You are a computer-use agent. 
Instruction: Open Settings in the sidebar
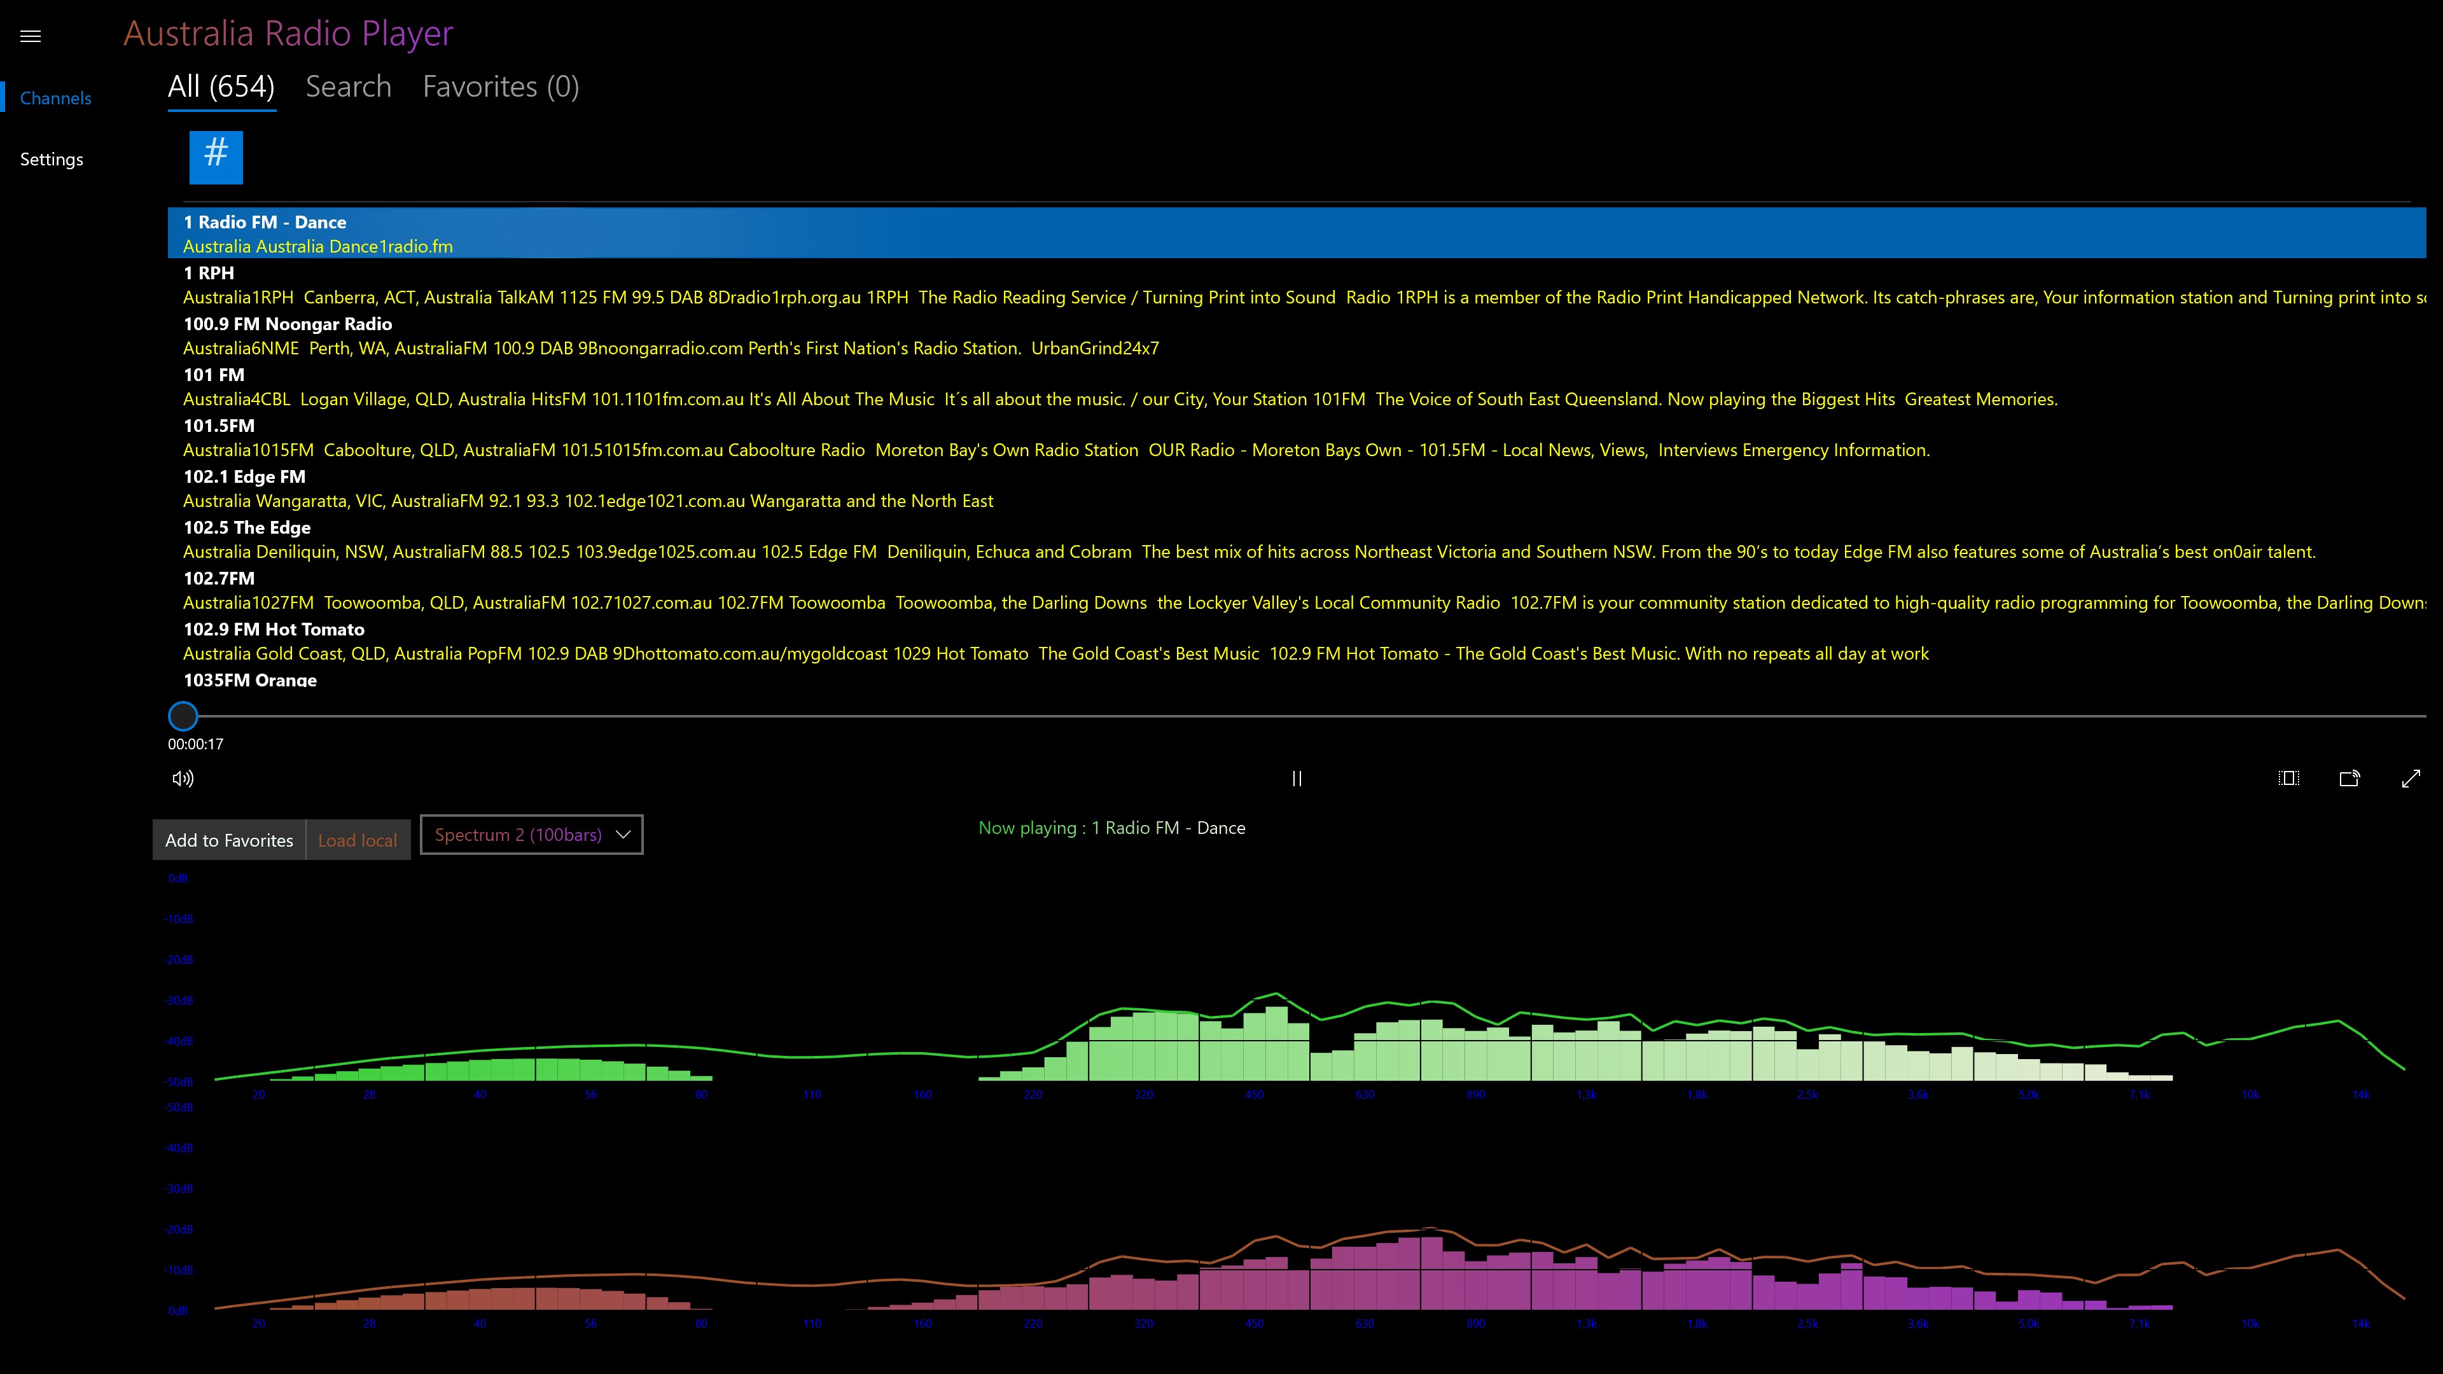pyautogui.click(x=51, y=159)
